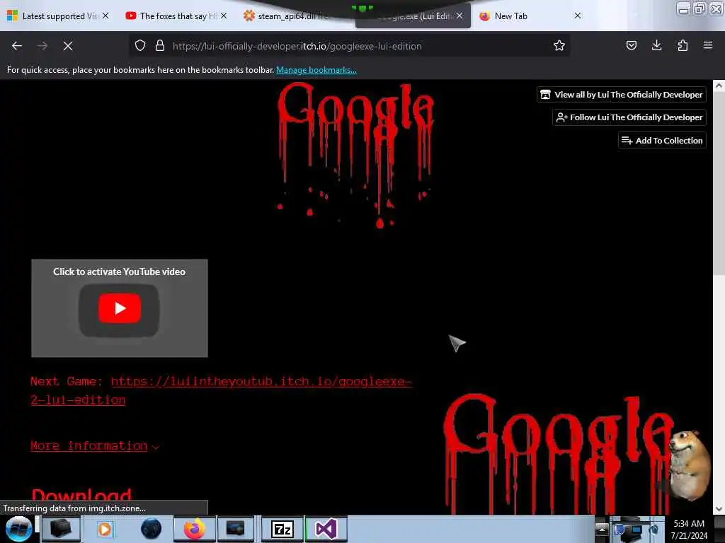The width and height of the screenshot is (725, 543).
Task: Close the Latest supported Visual tab
Action: tap(105, 16)
